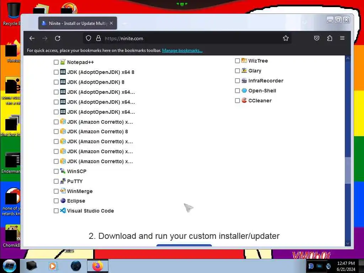Viewport: 364px width, 273px height.
Task: Open the Pocket save icon
Action: pyautogui.click(x=317, y=38)
